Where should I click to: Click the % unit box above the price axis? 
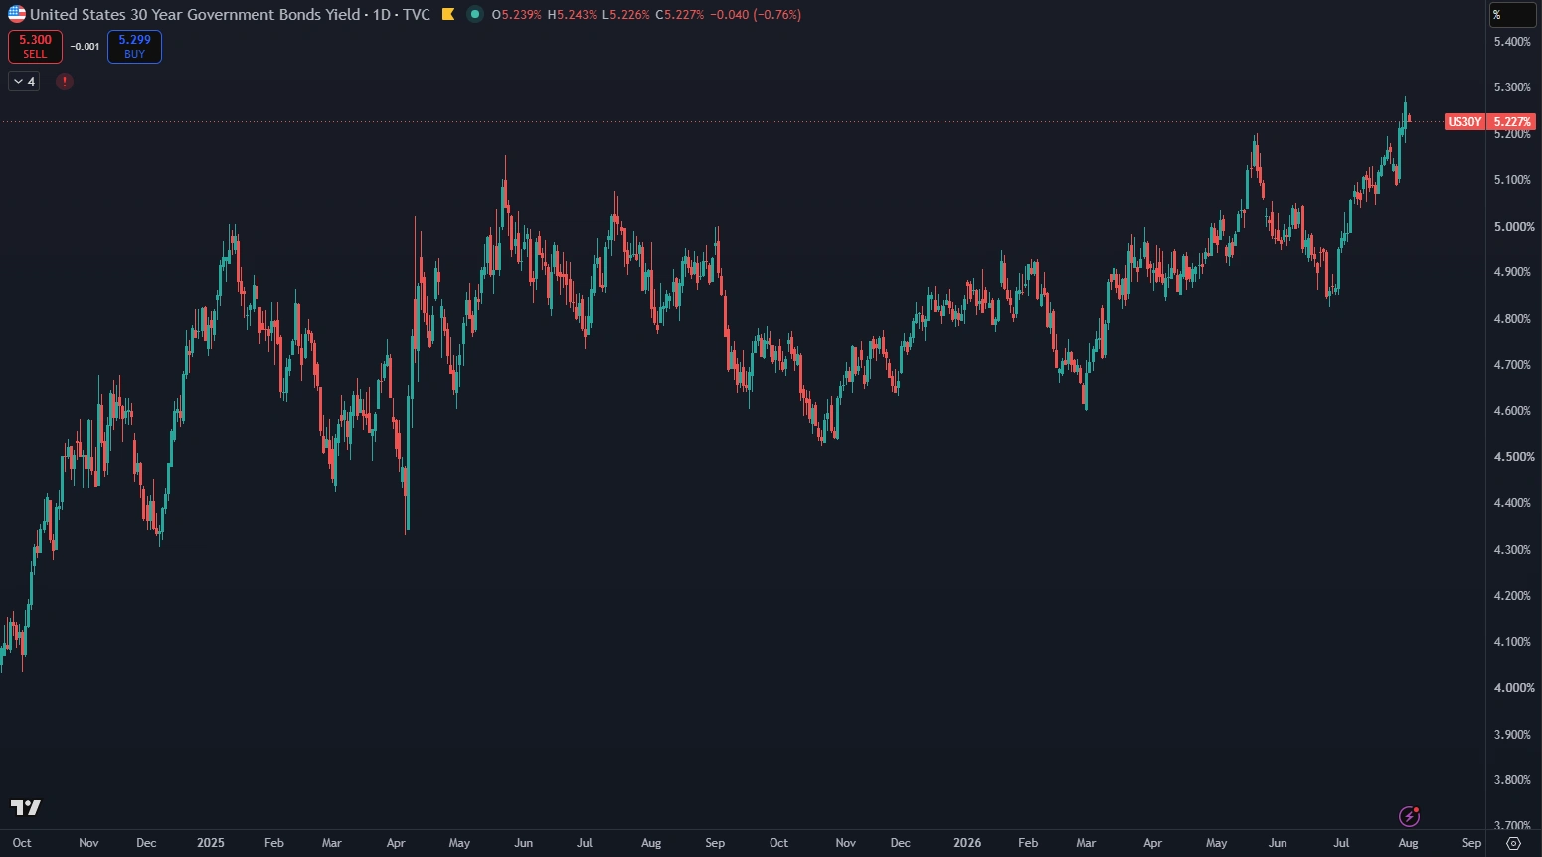(x=1512, y=15)
